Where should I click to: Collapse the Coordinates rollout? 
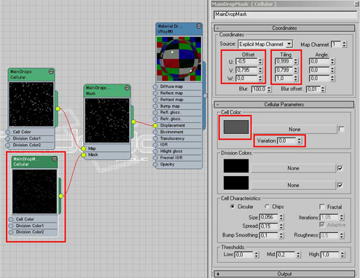coord(284,28)
